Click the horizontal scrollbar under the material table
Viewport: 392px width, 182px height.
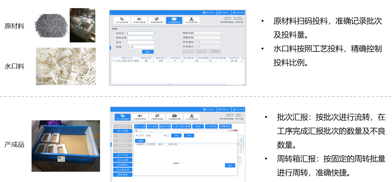click(170, 84)
